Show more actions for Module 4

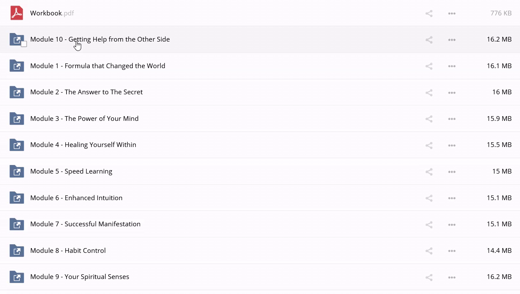452,146
